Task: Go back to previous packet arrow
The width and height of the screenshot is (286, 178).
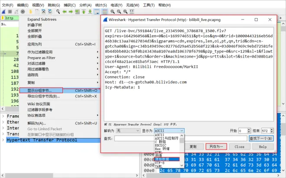Action: [x=65, y=12]
